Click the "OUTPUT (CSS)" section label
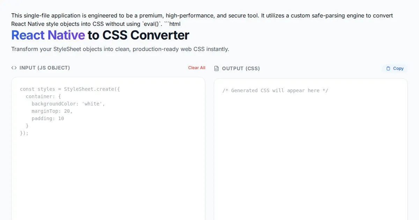 [x=241, y=68]
